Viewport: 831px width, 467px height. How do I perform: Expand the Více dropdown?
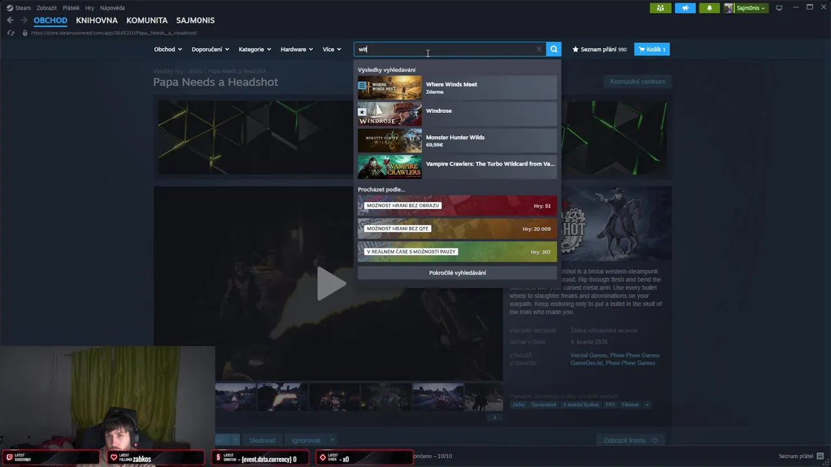[x=332, y=49]
